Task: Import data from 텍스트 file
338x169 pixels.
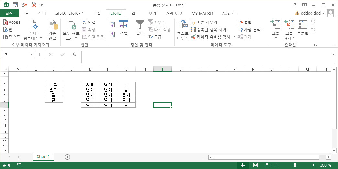Action: coord(12,37)
